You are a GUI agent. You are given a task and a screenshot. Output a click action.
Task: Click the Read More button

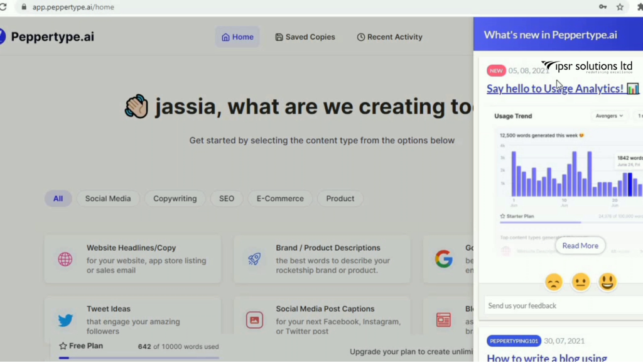point(580,246)
